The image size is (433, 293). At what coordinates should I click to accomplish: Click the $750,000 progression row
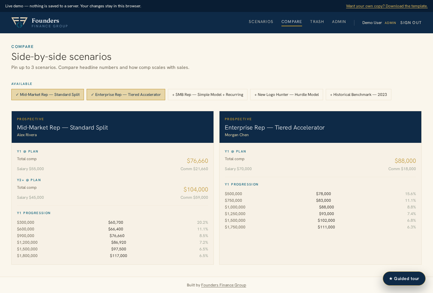(x=320, y=200)
